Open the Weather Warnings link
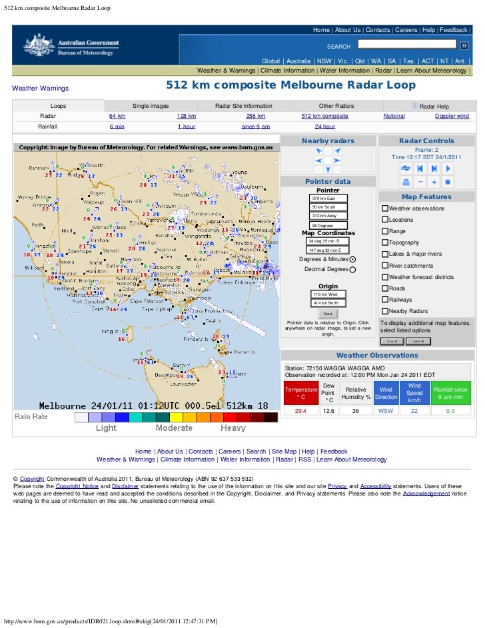The image size is (485, 628). tap(40, 88)
